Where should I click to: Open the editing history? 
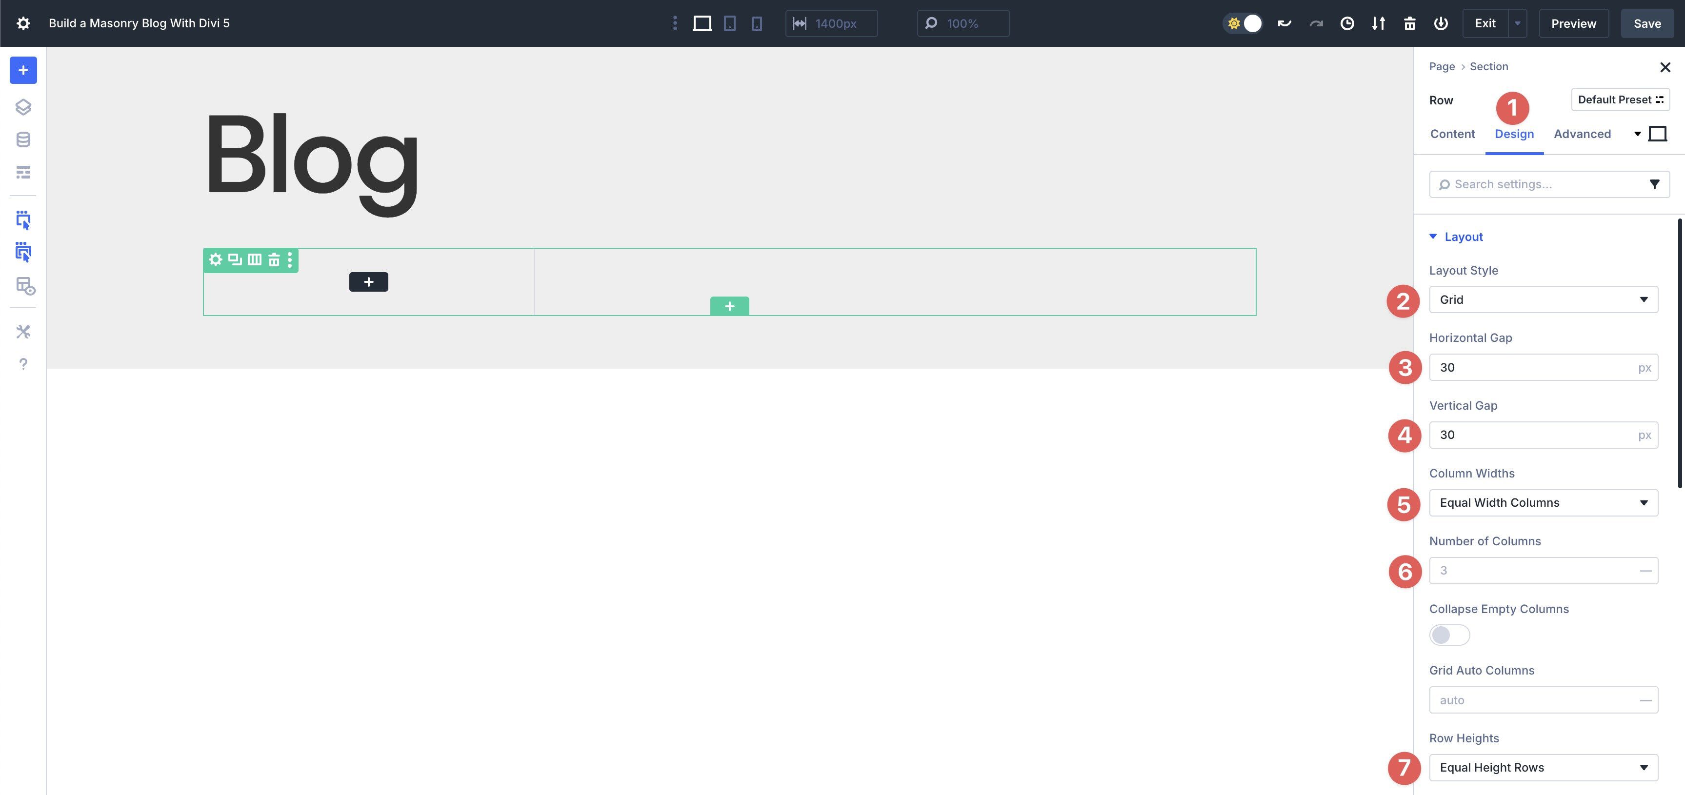click(x=1347, y=23)
